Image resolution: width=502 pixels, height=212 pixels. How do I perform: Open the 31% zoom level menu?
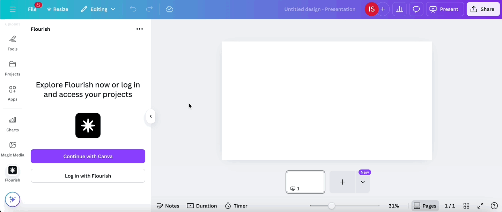click(394, 206)
